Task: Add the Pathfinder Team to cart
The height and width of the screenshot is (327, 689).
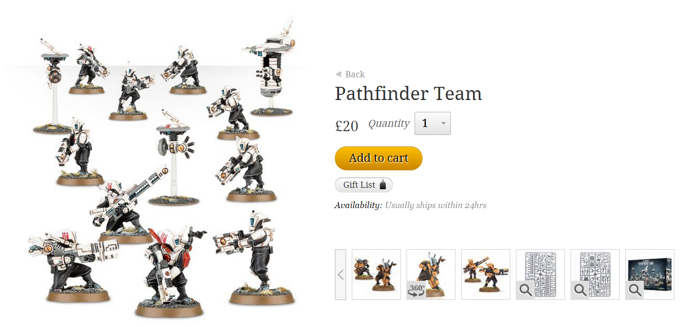Action: (x=379, y=158)
